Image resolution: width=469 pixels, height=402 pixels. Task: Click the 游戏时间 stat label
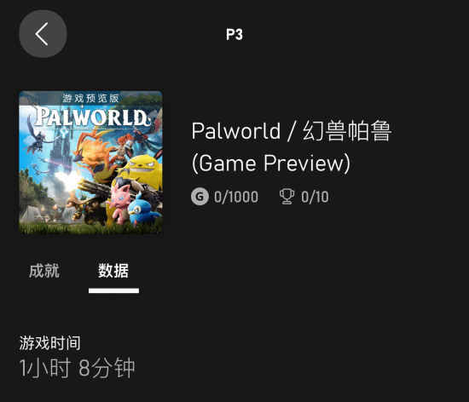tap(49, 343)
